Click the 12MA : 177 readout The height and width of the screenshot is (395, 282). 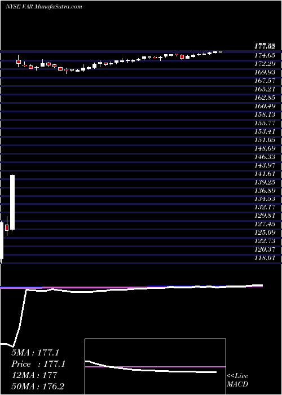34,375
